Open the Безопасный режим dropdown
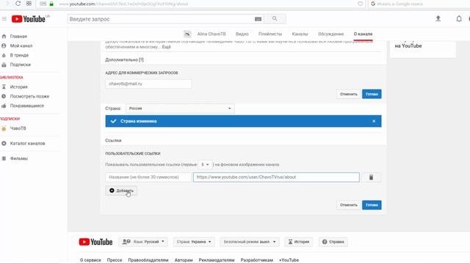Image resolution: width=470 pixels, height=264 pixels. pyautogui.click(x=250, y=242)
